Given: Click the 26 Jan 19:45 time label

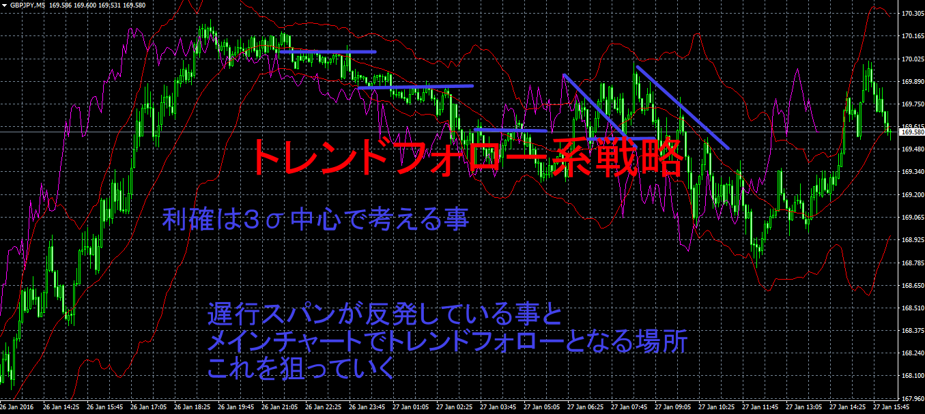Looking at the screenshot, I should click(238, 408).
